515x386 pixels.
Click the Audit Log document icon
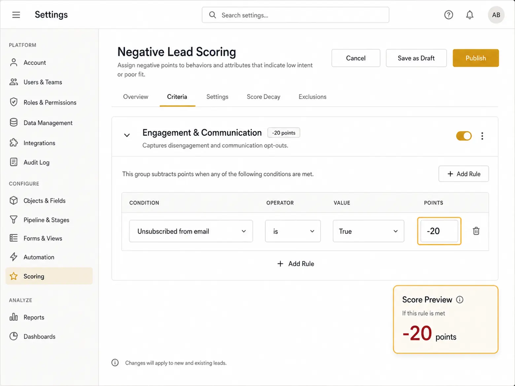(14, 162)
